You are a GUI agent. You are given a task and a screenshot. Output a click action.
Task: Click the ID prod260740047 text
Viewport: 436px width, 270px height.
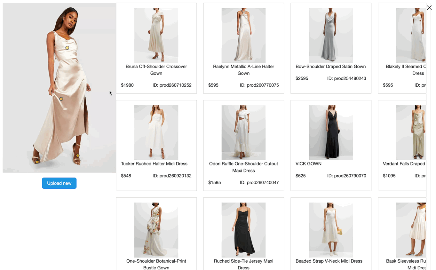pos(259,183)
